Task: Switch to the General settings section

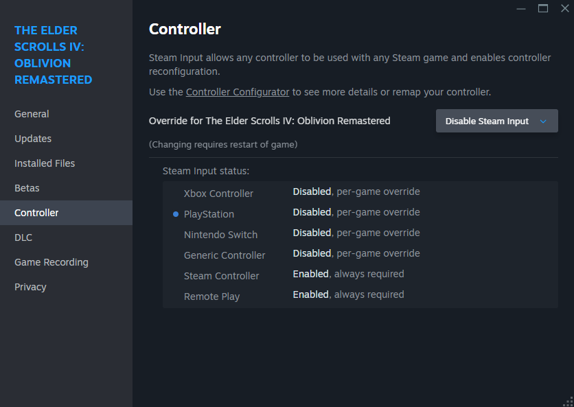Action: point(32,113)
